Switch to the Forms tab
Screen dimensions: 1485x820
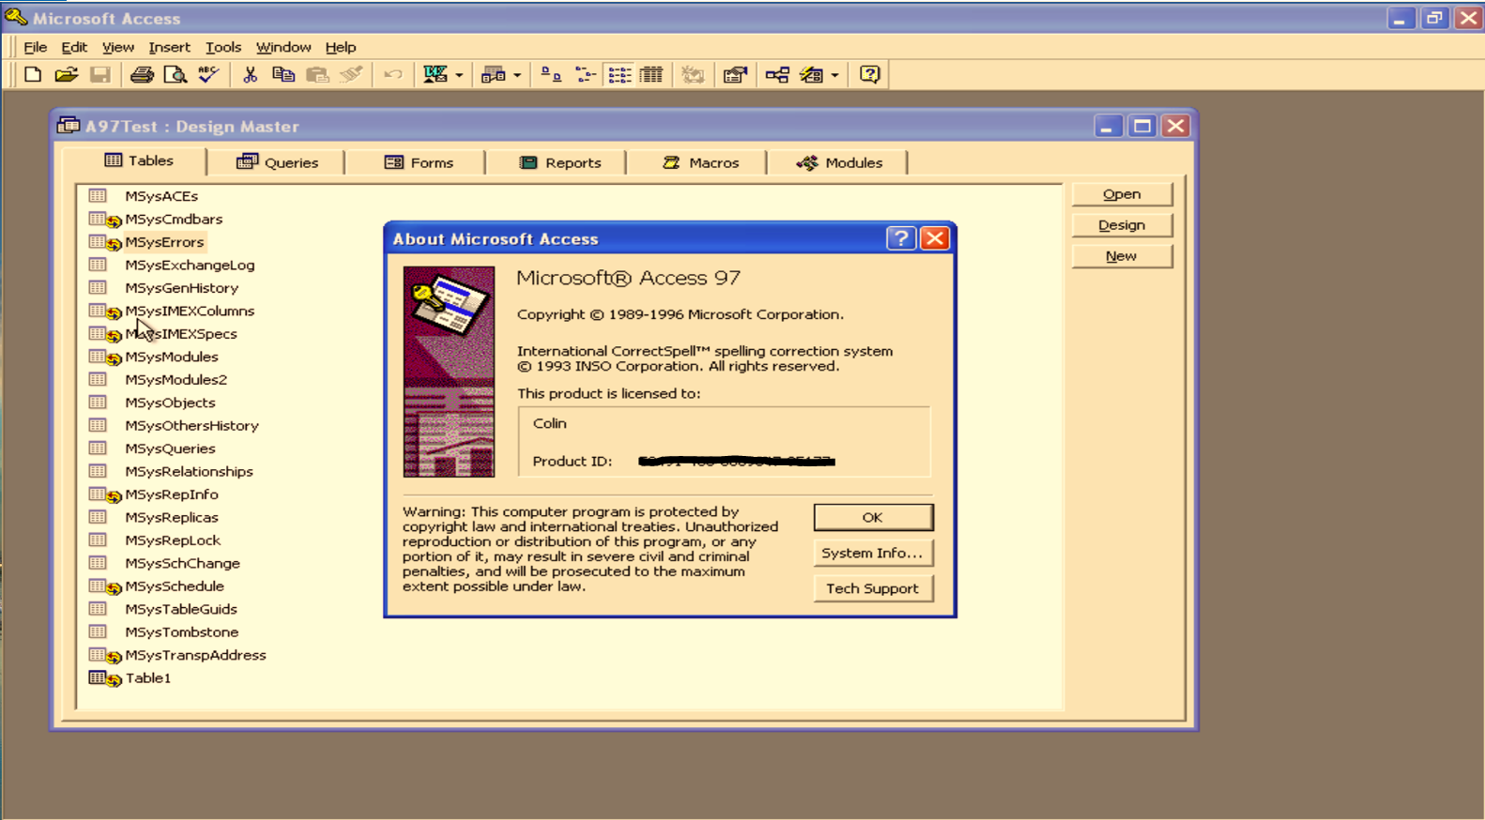click(418, 162)
